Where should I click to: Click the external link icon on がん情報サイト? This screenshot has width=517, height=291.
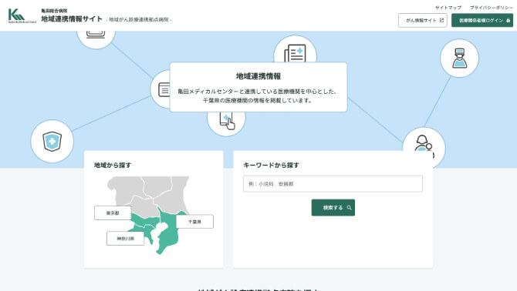(x=441, y=20)
